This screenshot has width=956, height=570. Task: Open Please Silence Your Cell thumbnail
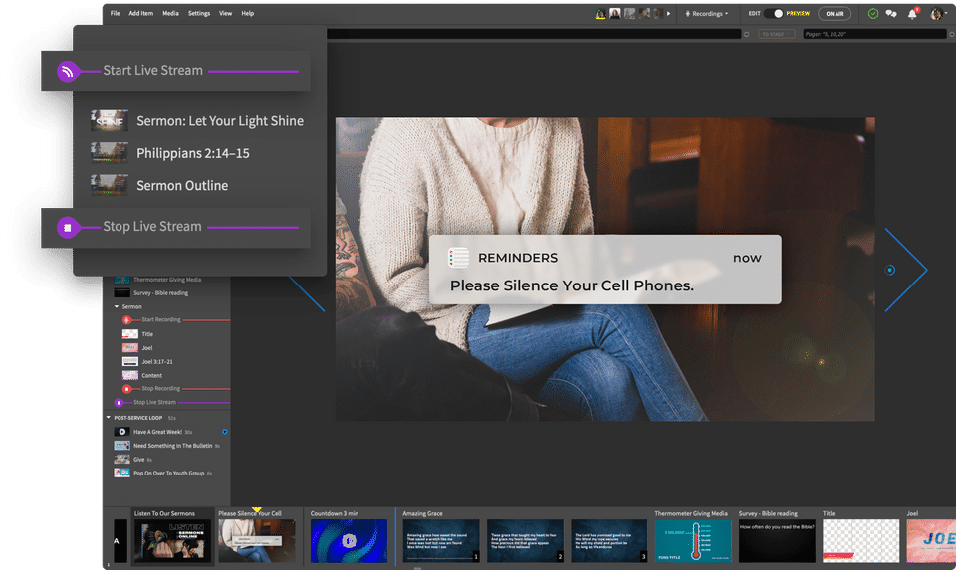click(257, 541)
